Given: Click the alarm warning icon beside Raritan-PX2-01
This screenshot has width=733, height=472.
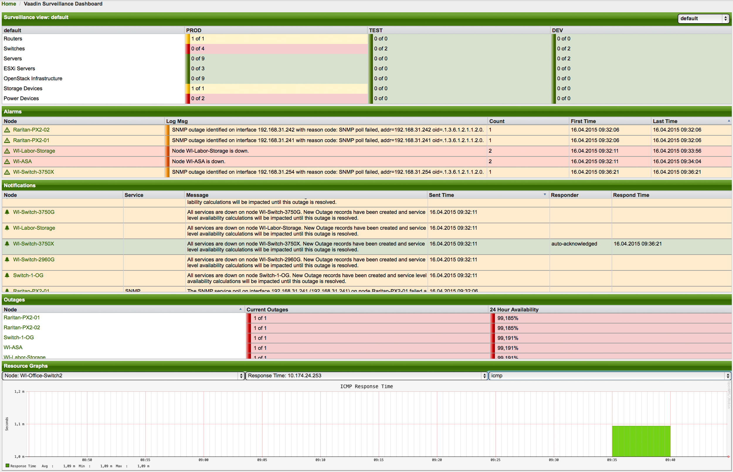Looking at the screenshot, I should (x=7, y=140).
